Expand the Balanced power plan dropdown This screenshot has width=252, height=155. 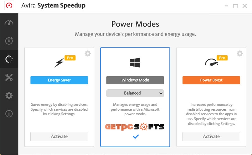pyautogui.click(x=135, y=93)
